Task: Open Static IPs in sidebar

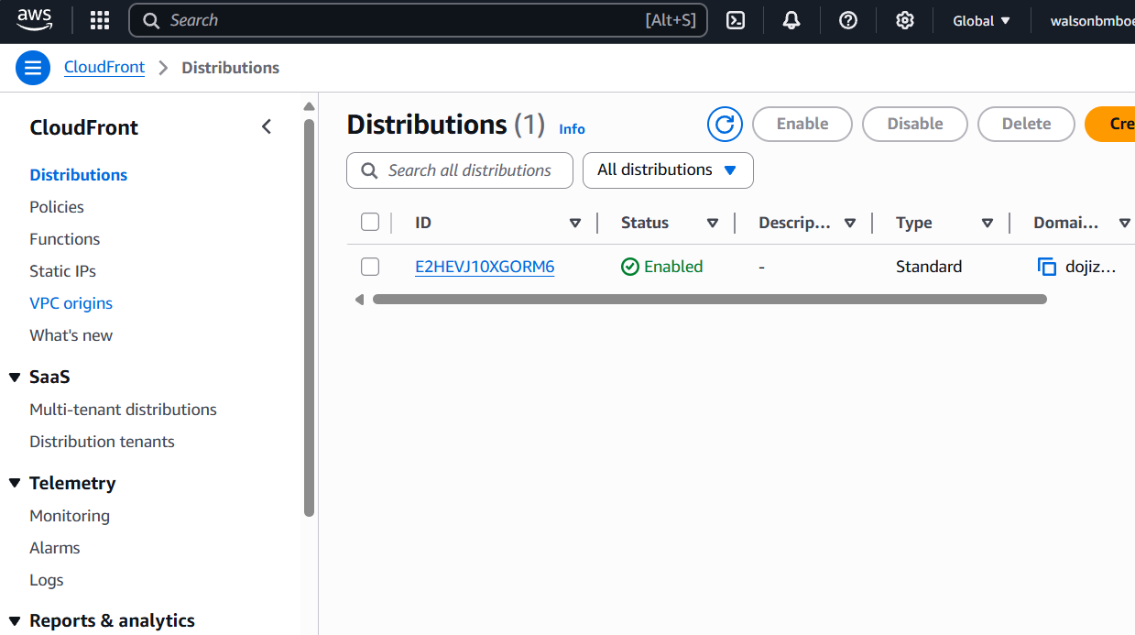Action: (x=62, y=271)
